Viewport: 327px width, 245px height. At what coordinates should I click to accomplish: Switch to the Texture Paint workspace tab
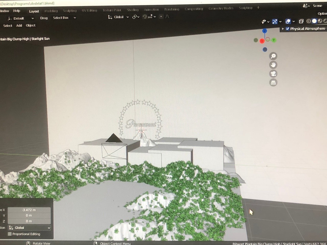(112, 10)
